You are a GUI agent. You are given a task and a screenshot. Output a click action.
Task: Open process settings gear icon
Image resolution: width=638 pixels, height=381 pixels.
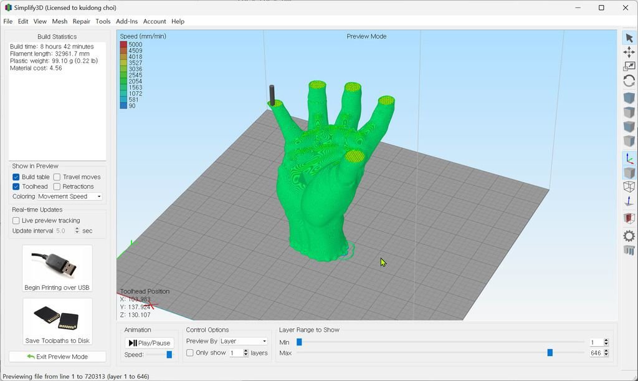point(629,236)
